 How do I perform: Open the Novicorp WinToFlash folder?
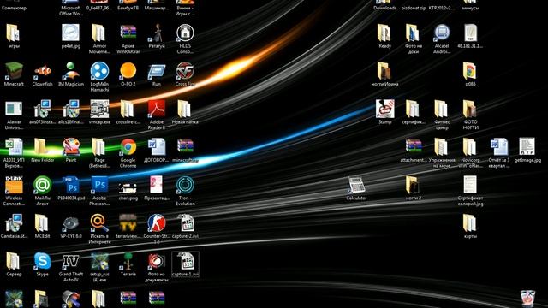(470, 147)
